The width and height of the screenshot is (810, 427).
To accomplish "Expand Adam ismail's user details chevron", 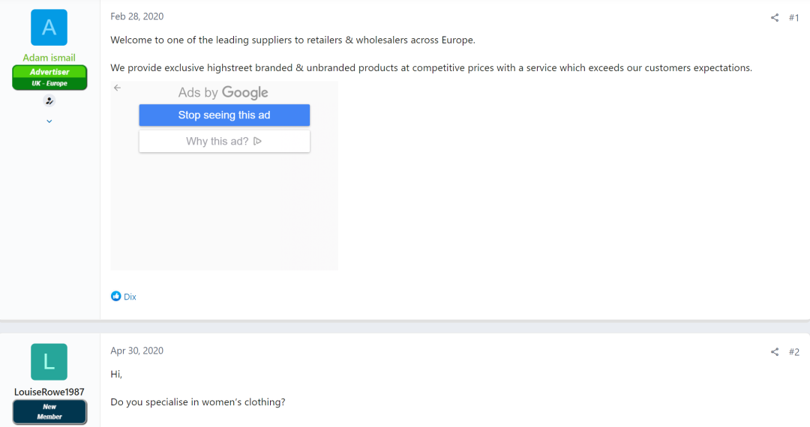I will (x=49, y=121).
